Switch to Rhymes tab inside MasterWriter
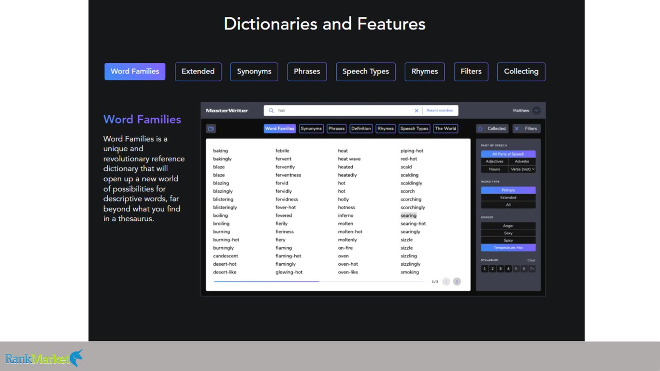 click(386, 128)
